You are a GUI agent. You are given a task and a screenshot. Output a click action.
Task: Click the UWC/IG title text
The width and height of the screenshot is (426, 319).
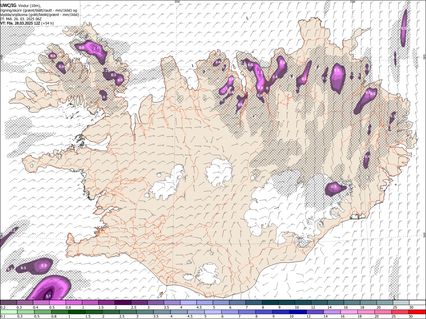pyautogui.click(x=8, y=5)
